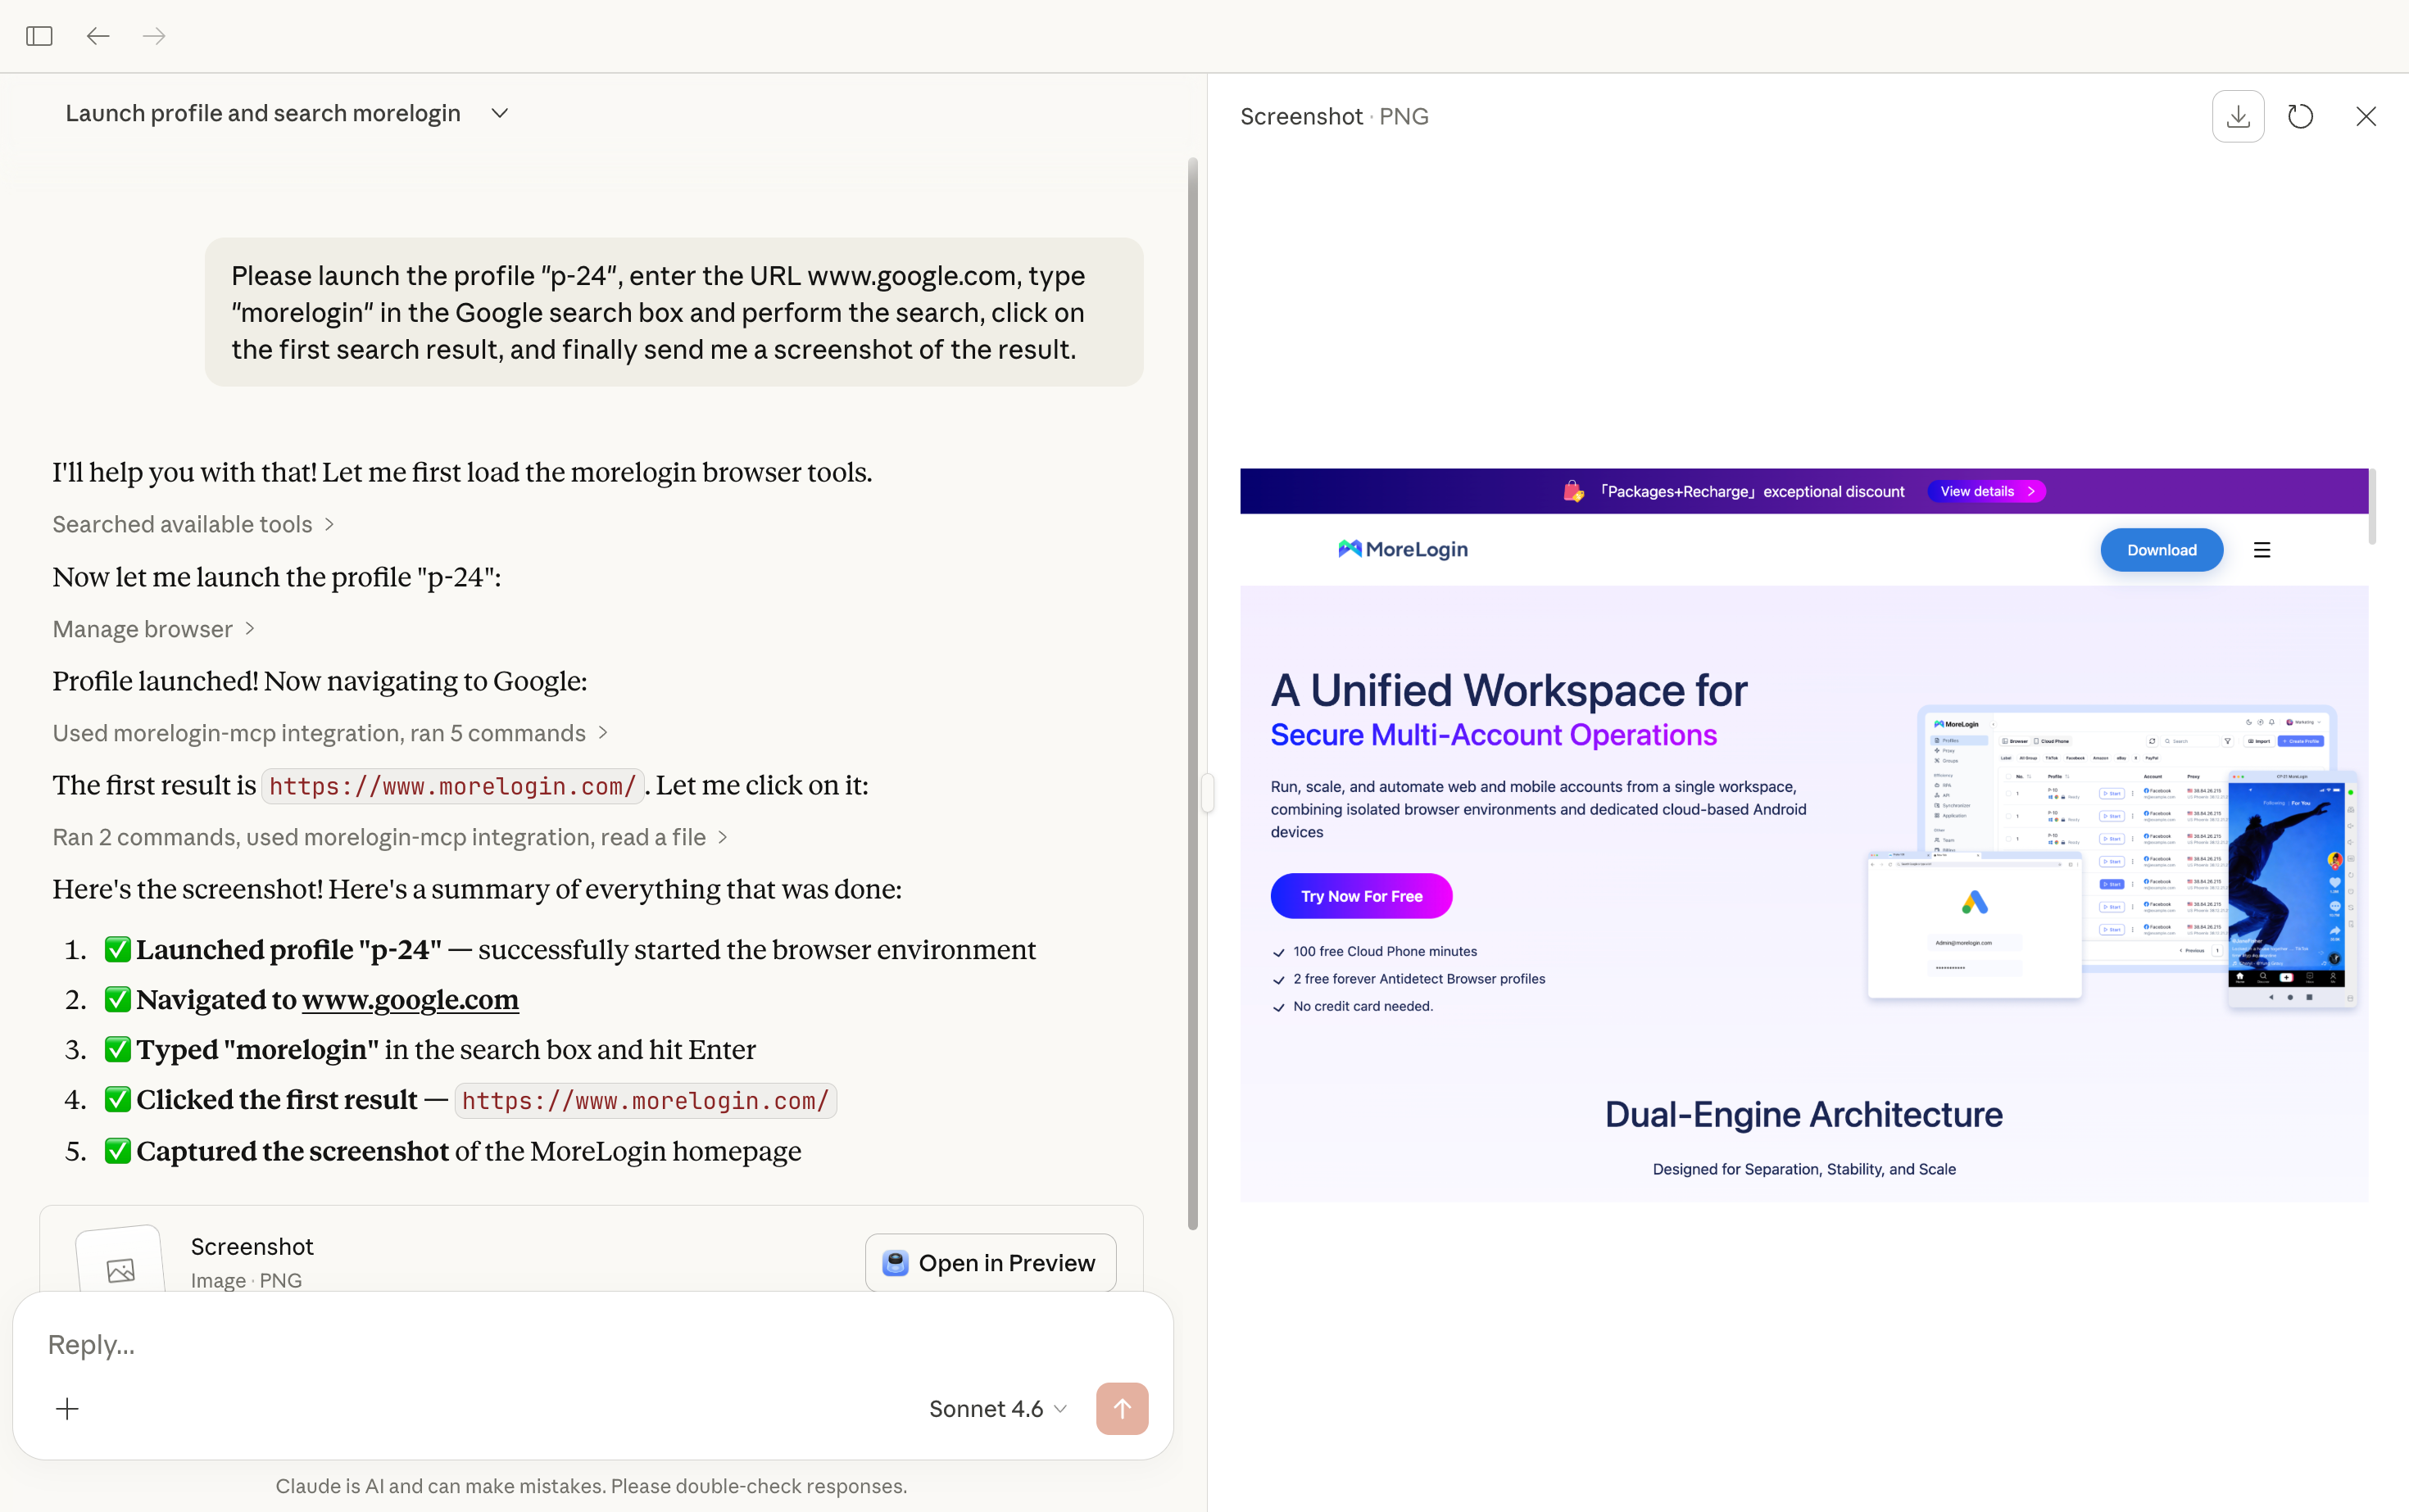Open the MoreLogin hamburger menu

point(2262,550)
